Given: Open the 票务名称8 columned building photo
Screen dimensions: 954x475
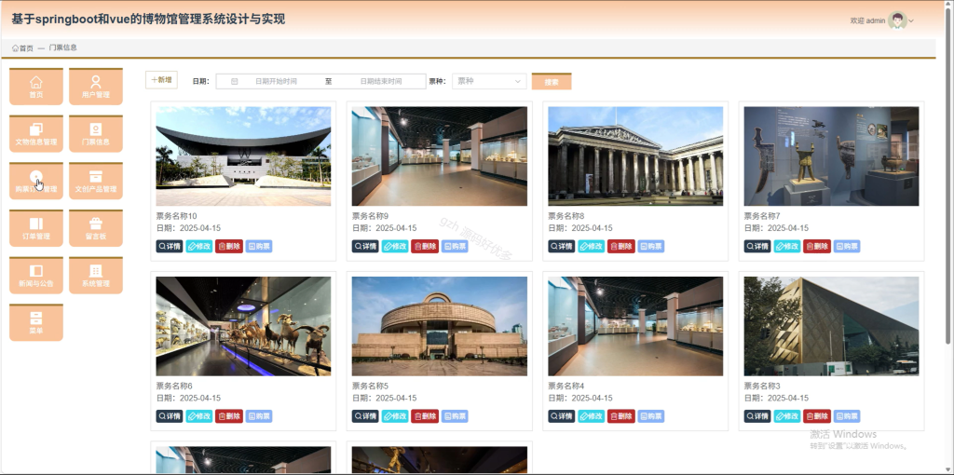Looking at the screenshot, I should pyautogui.click(x=635, y=156).
